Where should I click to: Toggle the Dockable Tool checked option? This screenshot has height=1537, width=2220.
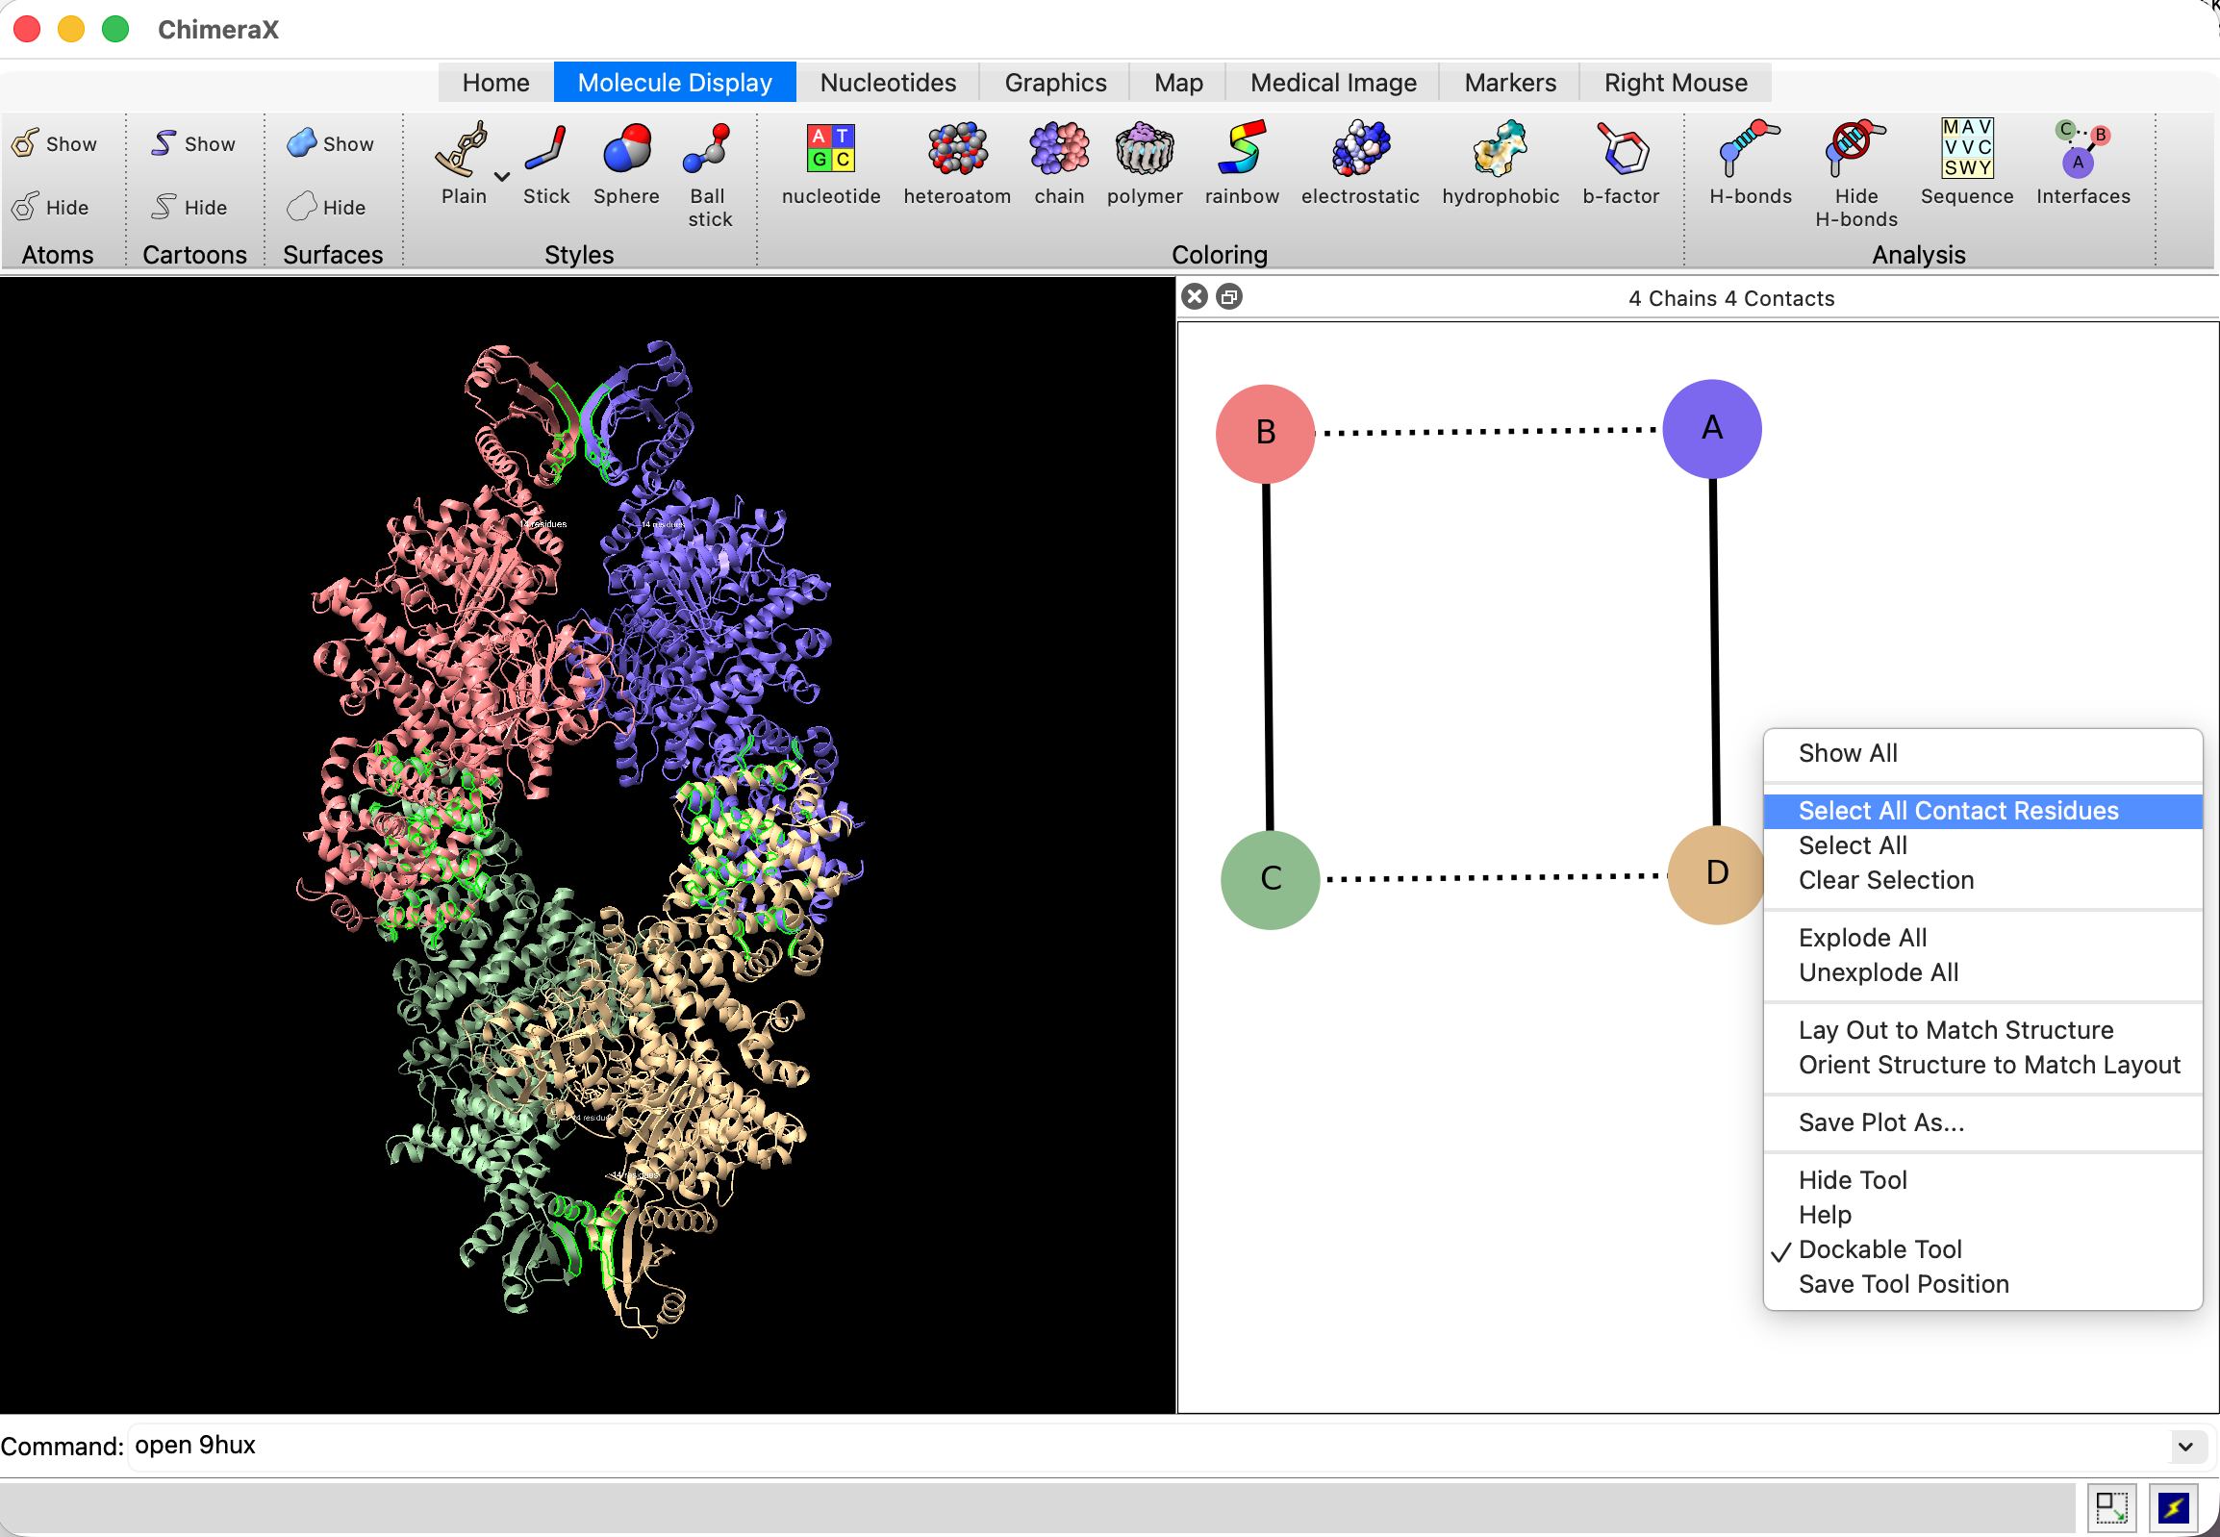(1879, 1249)
